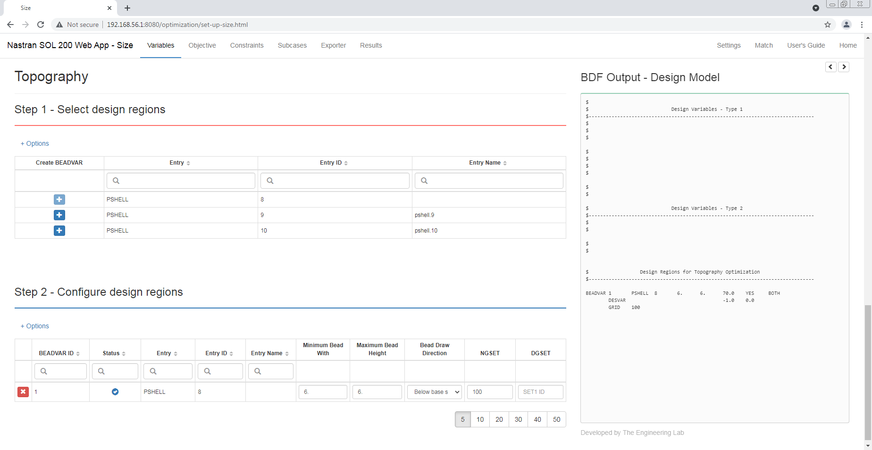Open Settings link
Screen dimensions: 872x450
[729, 45]
